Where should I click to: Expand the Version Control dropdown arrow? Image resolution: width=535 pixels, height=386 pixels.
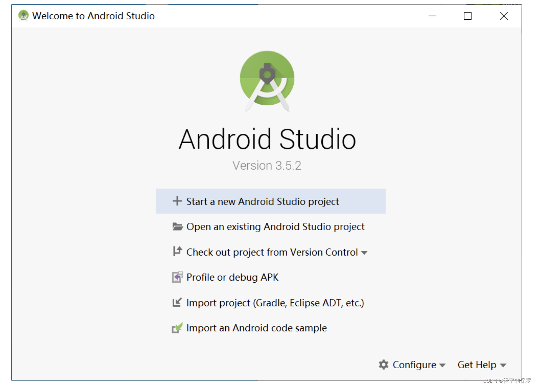[x=364, y=253]
